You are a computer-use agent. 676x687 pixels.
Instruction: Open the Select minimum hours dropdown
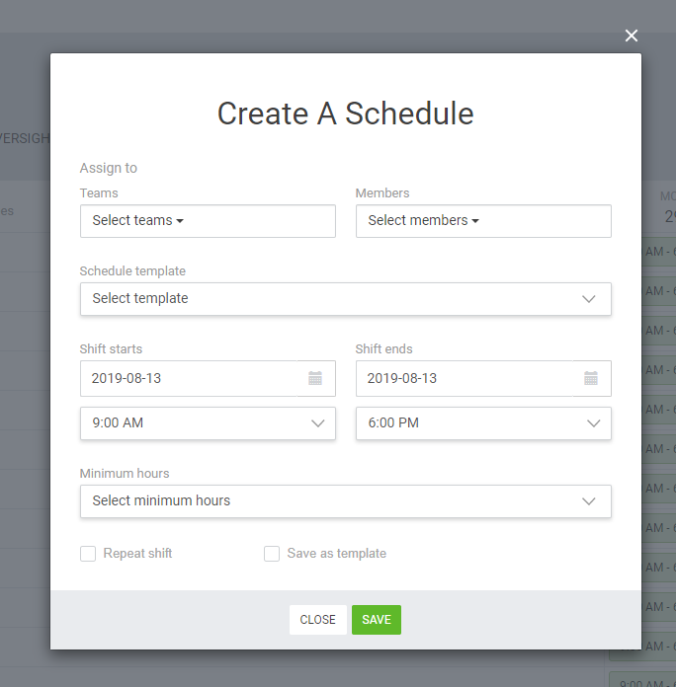click(345, 501)
